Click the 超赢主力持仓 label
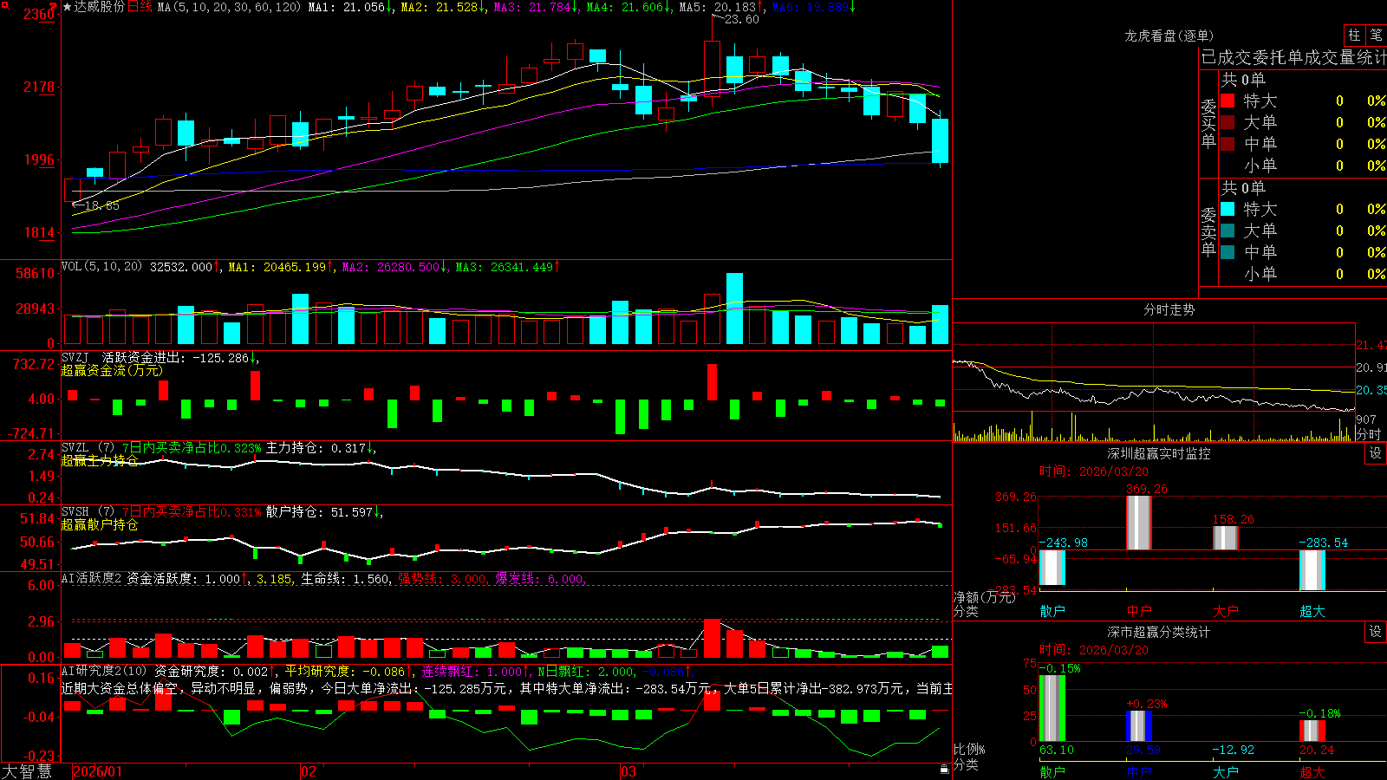1387x780 pixels. click(100, 460)
